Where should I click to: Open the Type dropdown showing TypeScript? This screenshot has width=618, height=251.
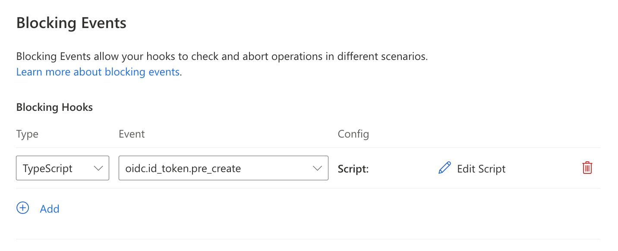[x=62, y=168]
